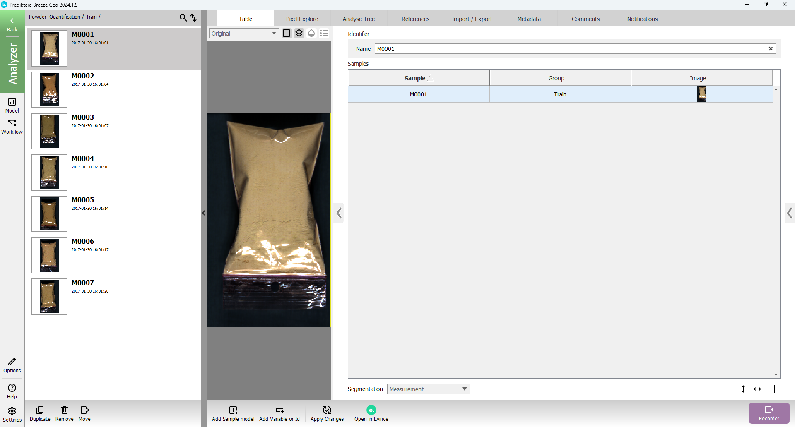The height and width of the screenshot is (427, 795).
Task: Switch to the Pixel Explore tab
Action: click(x=302, y=19)
